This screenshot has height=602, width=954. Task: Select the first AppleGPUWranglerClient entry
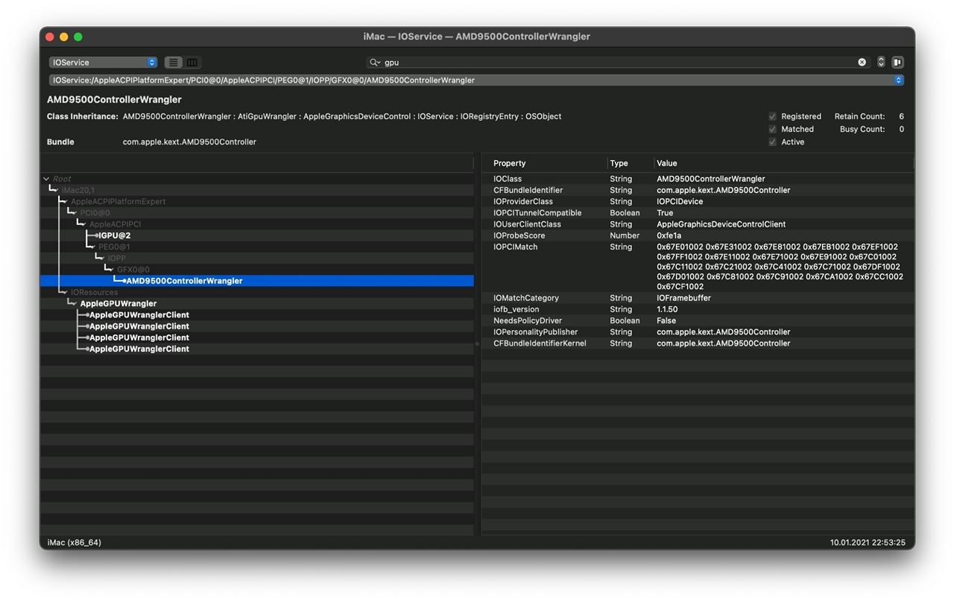(x=139, y=315)
